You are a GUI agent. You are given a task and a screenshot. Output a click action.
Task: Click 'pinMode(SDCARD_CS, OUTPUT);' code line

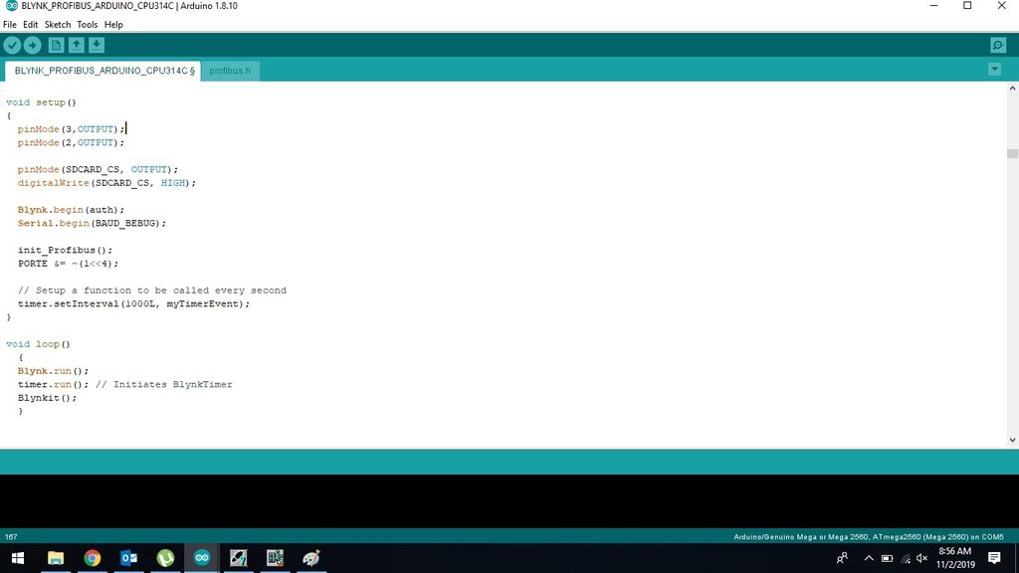[98, 169]
